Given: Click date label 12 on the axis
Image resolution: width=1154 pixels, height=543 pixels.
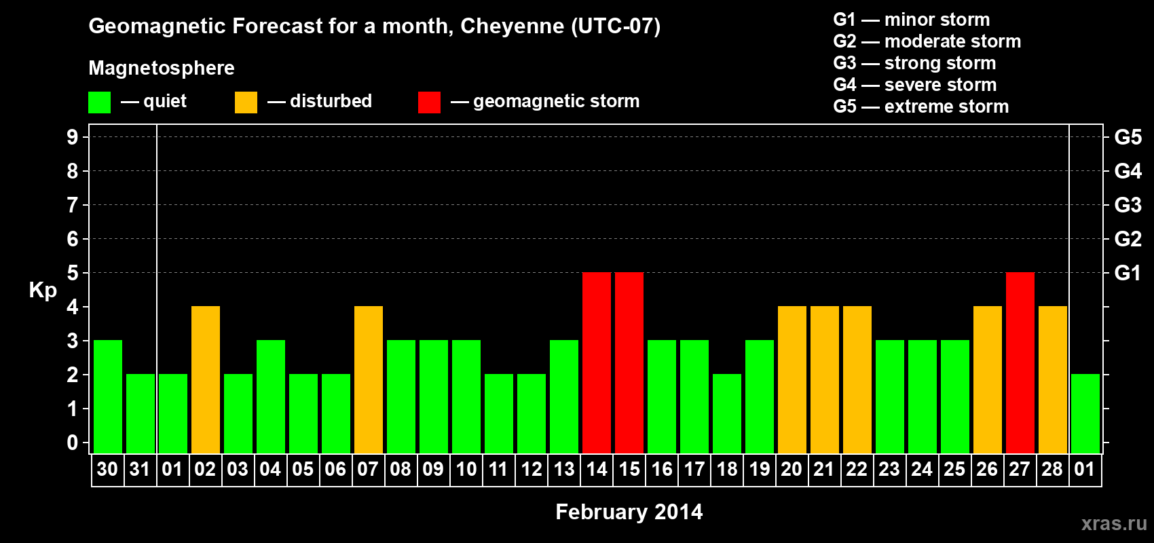Looking at the screenshot, I should pyautogui.click(x=532, y=470).
